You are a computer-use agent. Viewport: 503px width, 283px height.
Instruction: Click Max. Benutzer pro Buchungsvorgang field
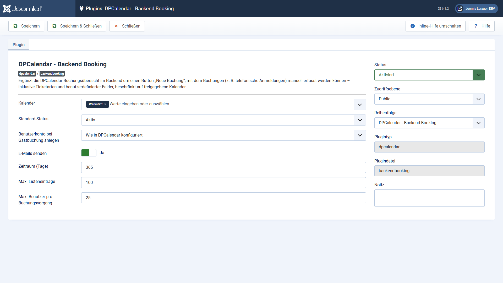click(x=223, y=198)
